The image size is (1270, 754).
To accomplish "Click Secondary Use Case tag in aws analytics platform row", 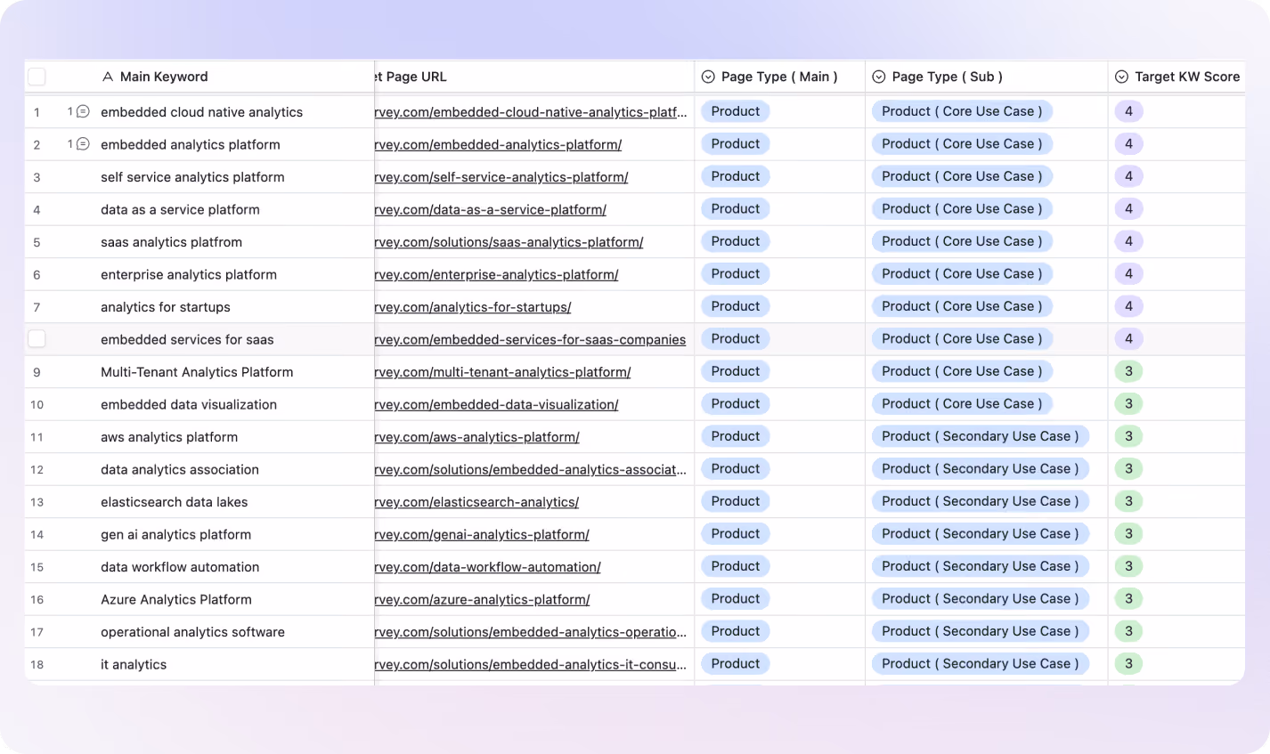I will (980, 436).
